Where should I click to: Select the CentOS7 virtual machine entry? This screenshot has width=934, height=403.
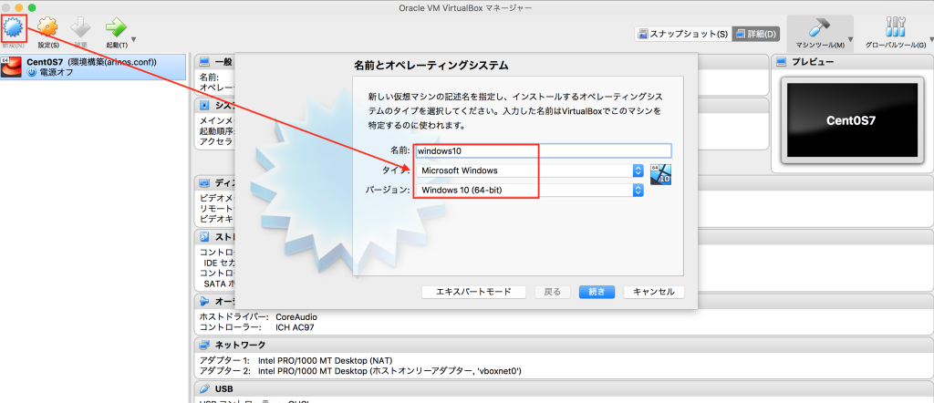tap(93, 67)
